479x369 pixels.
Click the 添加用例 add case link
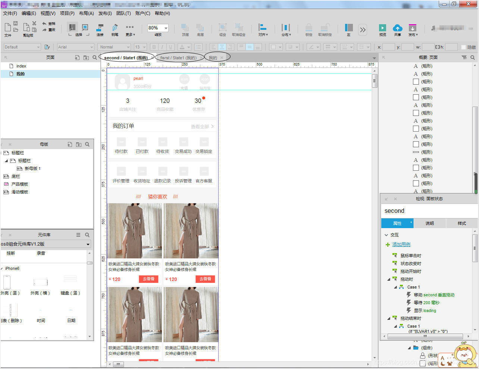pos(401,245)
